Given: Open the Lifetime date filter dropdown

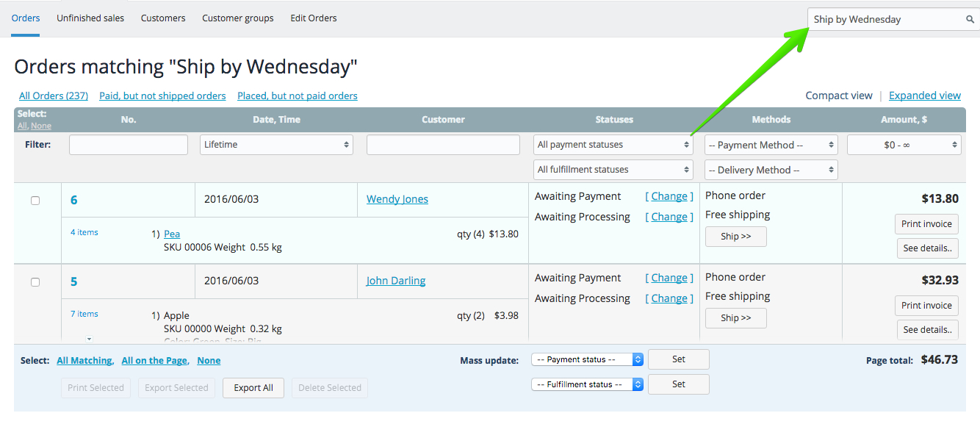Looking at the screenshot, I should click(x=276, y=145).
